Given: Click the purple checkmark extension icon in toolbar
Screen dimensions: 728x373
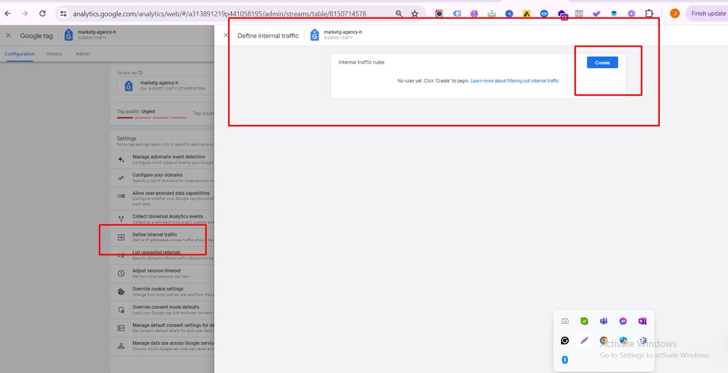Looking at the screenshot, I should pyautogui.click(x=596, y=13).
